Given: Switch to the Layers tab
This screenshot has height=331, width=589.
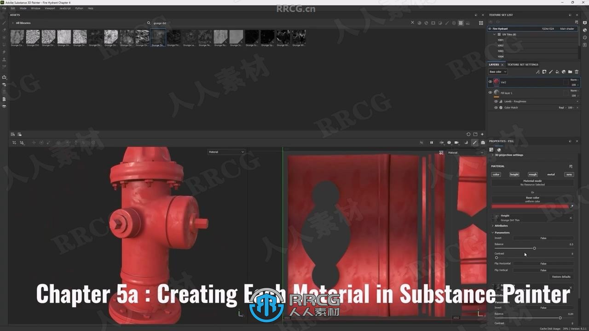Looking at the screenshot, I should point(494,64).
